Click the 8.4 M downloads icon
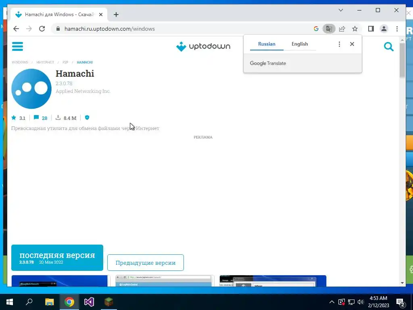This screenshot has height=310, width=413. pyautogui.click(x=58, y=117)
